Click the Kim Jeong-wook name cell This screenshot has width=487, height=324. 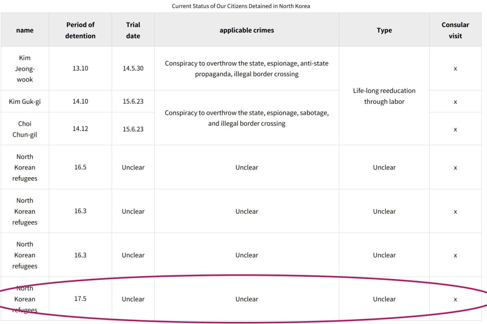(25, 69)
